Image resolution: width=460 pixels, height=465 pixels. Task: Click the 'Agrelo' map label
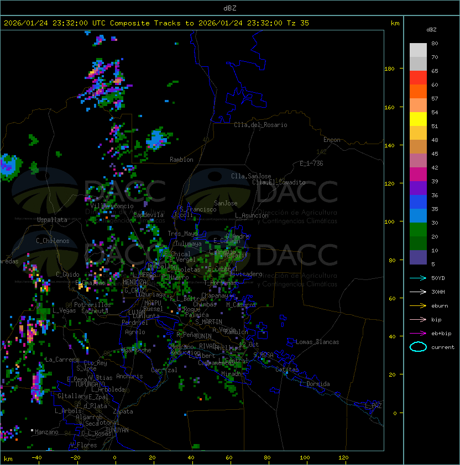[x=135, y=332]
